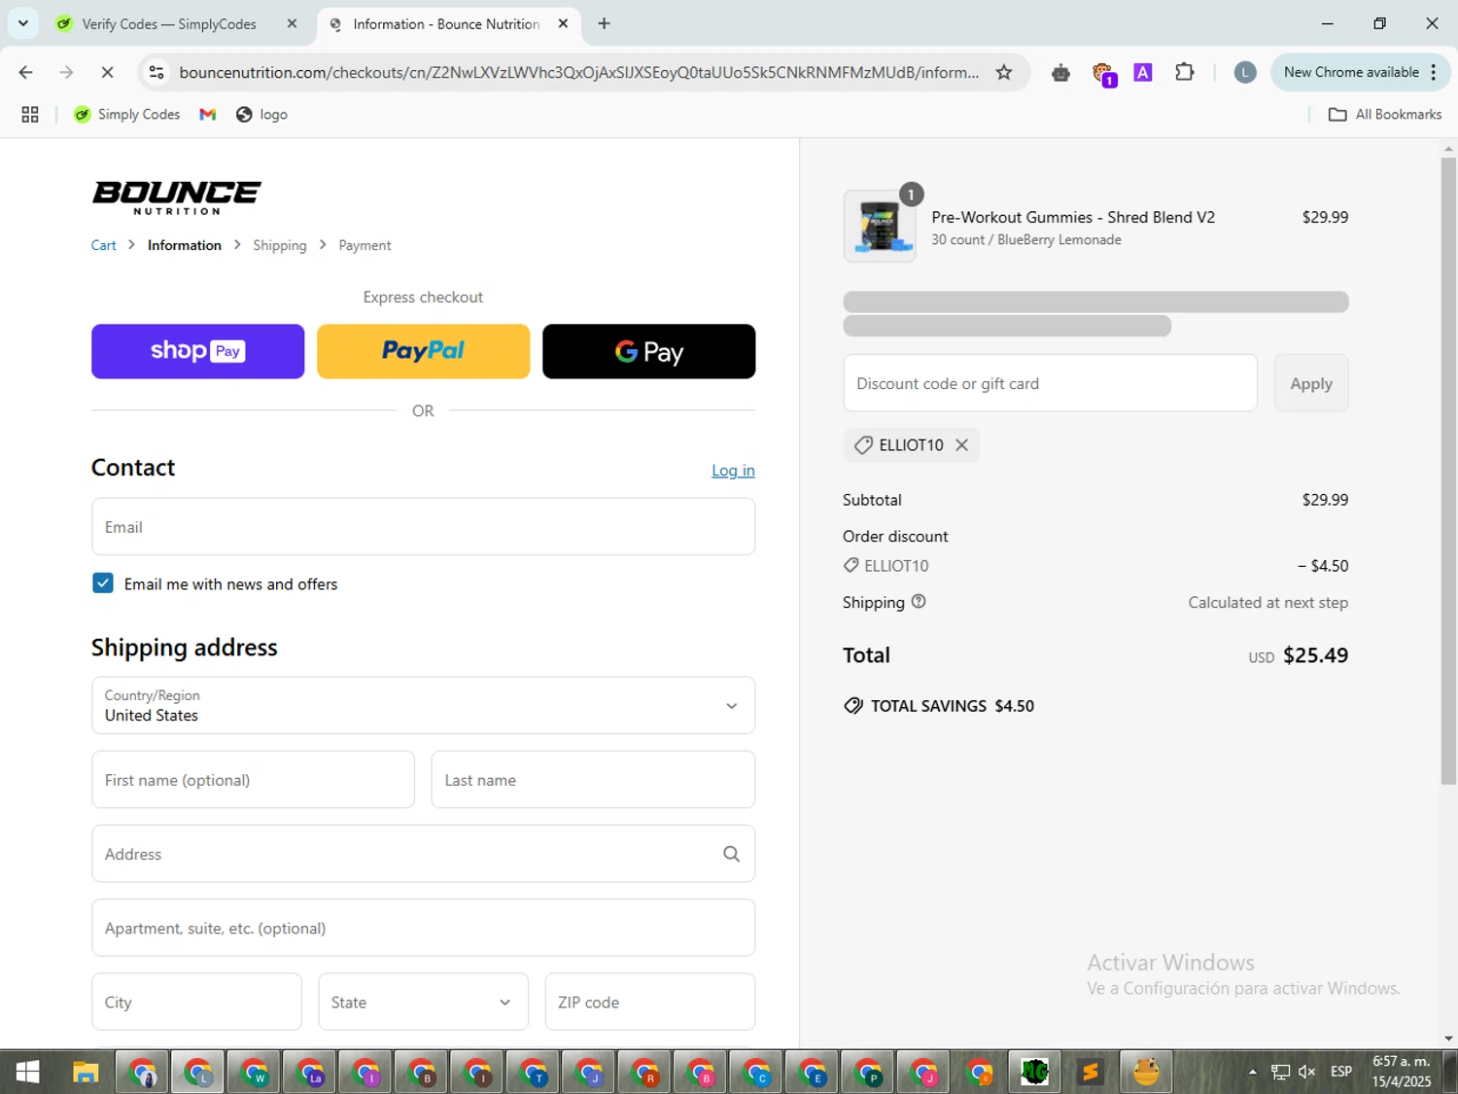Open the Simply Codes bookmark
Image resolution: width=1458 pixels, height=1094 pixels.
(x=126, y=115)
